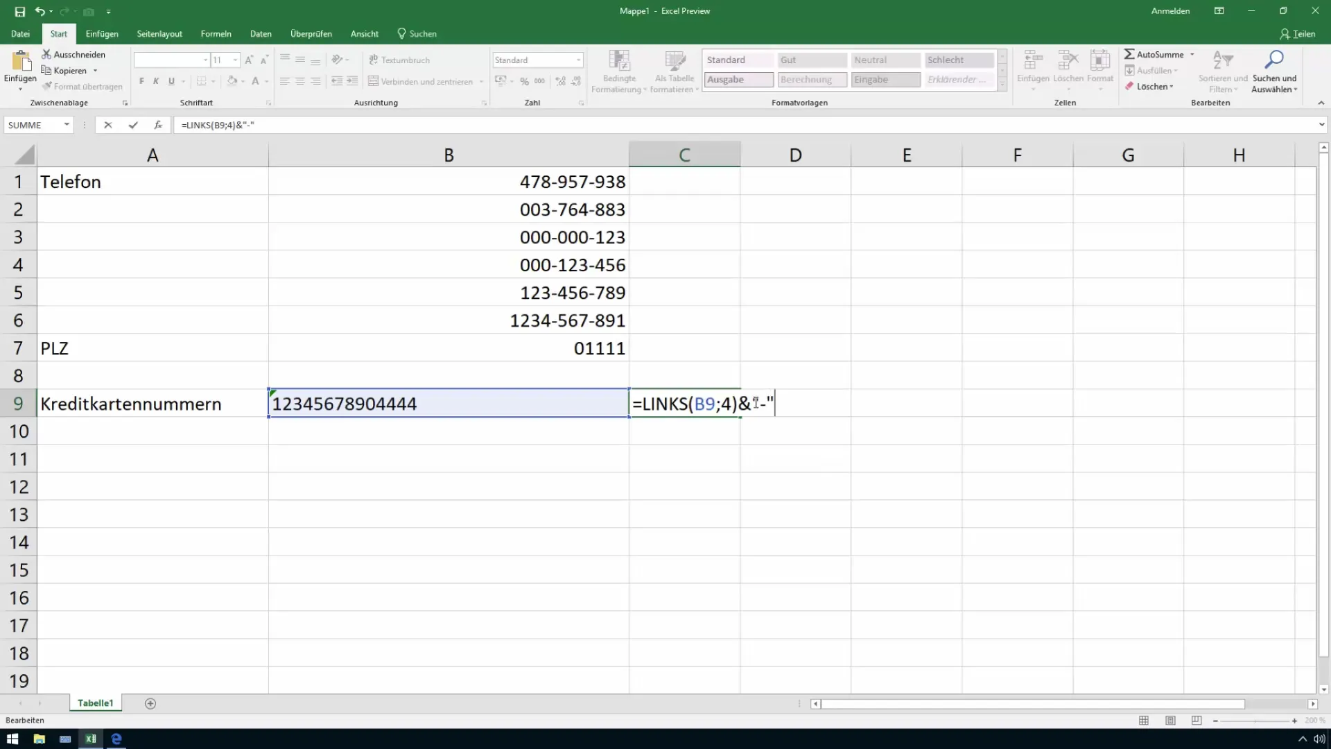The width and height of the screenshot is (1331, 749).
Task: Click the Start tab in ribbon
Action: coord(58,34)
